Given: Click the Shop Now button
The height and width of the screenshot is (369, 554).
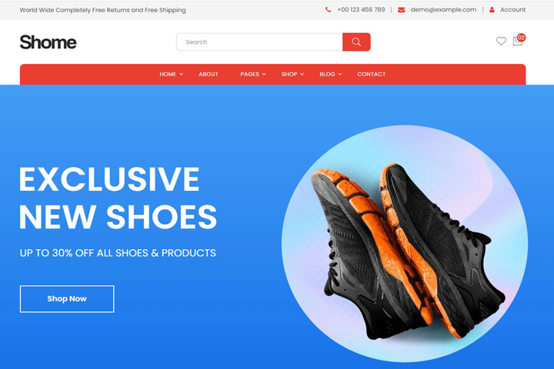Looking at the screenshot, I should click(x=67, y=299).
